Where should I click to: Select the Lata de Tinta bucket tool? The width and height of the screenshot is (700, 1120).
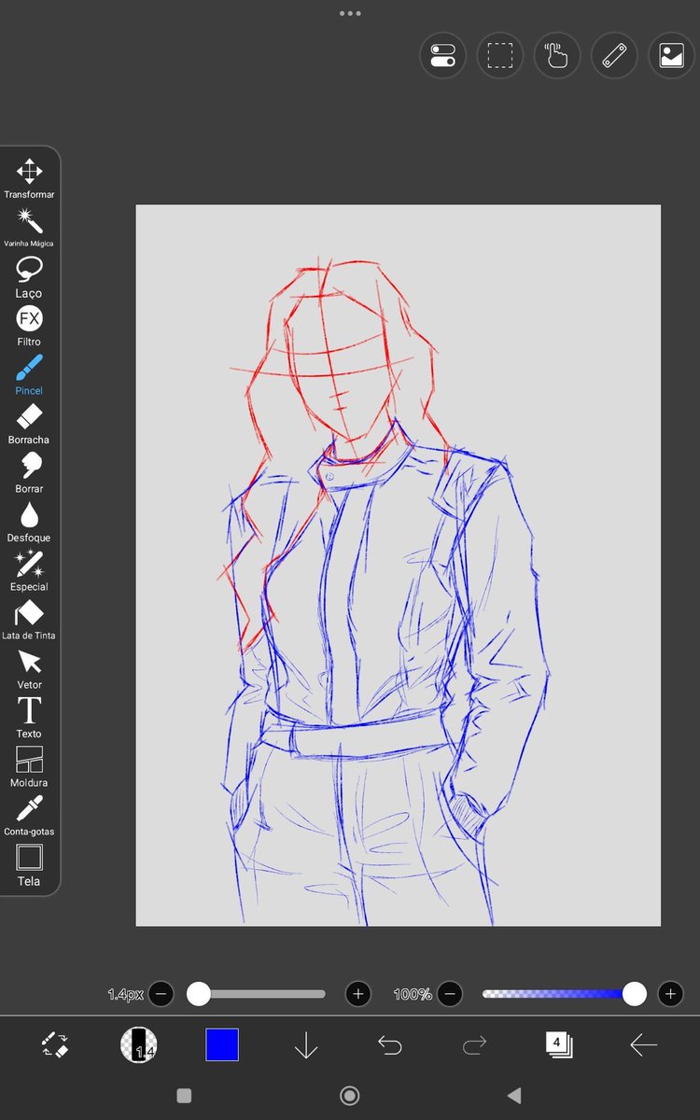click(x=29, y=621)
